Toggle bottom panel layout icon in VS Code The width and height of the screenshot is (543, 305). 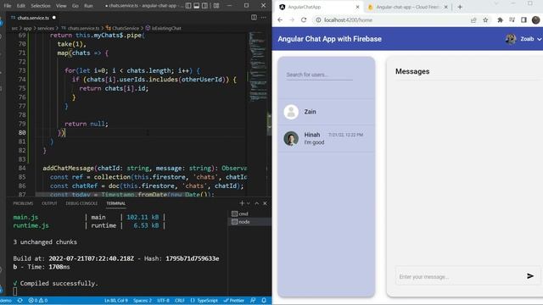tap(196, 6)
